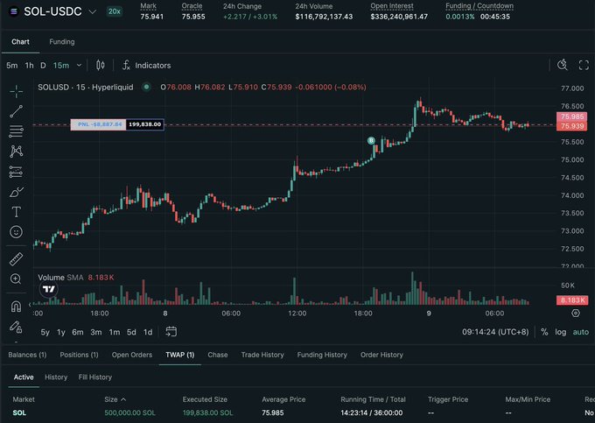Screen dimensions: 595x423
Task: Open the timeframe interval dropdown arrow
Action: (x=79, y=66)
